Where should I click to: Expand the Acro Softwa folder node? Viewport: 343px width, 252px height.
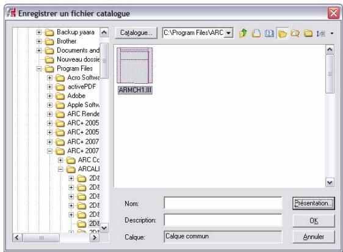(x=49, y=78)
